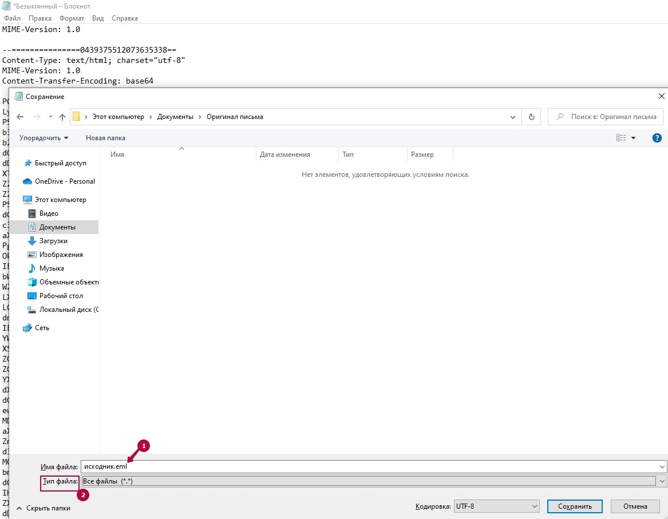
Task: Select OneDrive - Personal in sidebar
Action: click(x=64, y=181)
